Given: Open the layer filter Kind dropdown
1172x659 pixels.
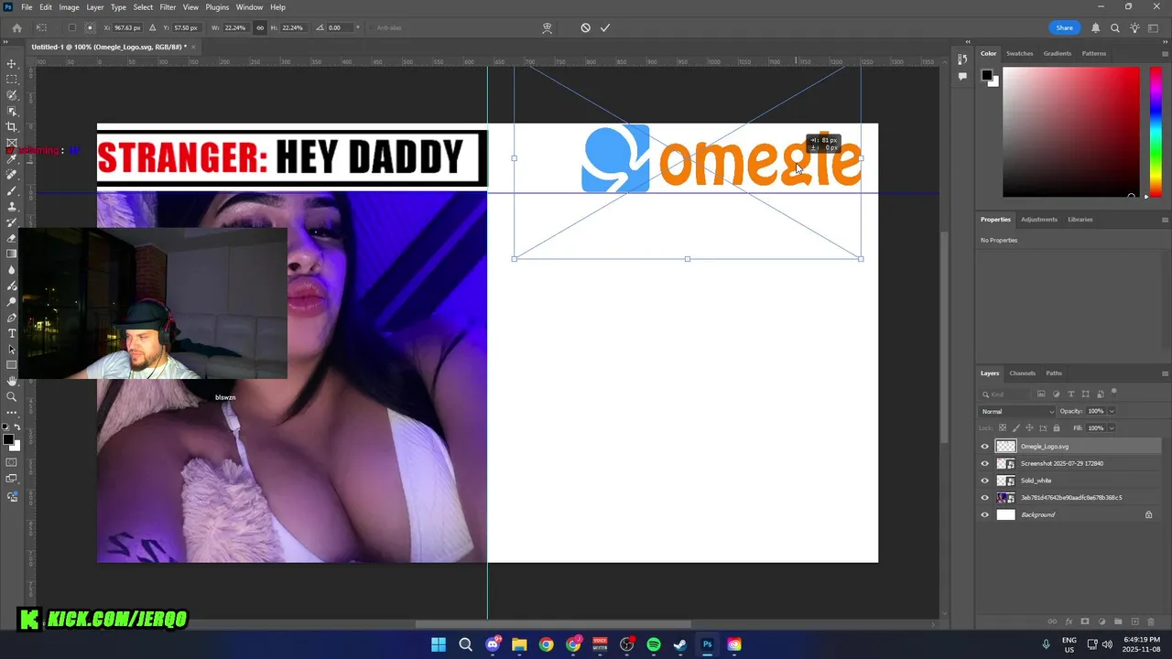Looking at the screenshot, I should click(x=1004, y=394).
